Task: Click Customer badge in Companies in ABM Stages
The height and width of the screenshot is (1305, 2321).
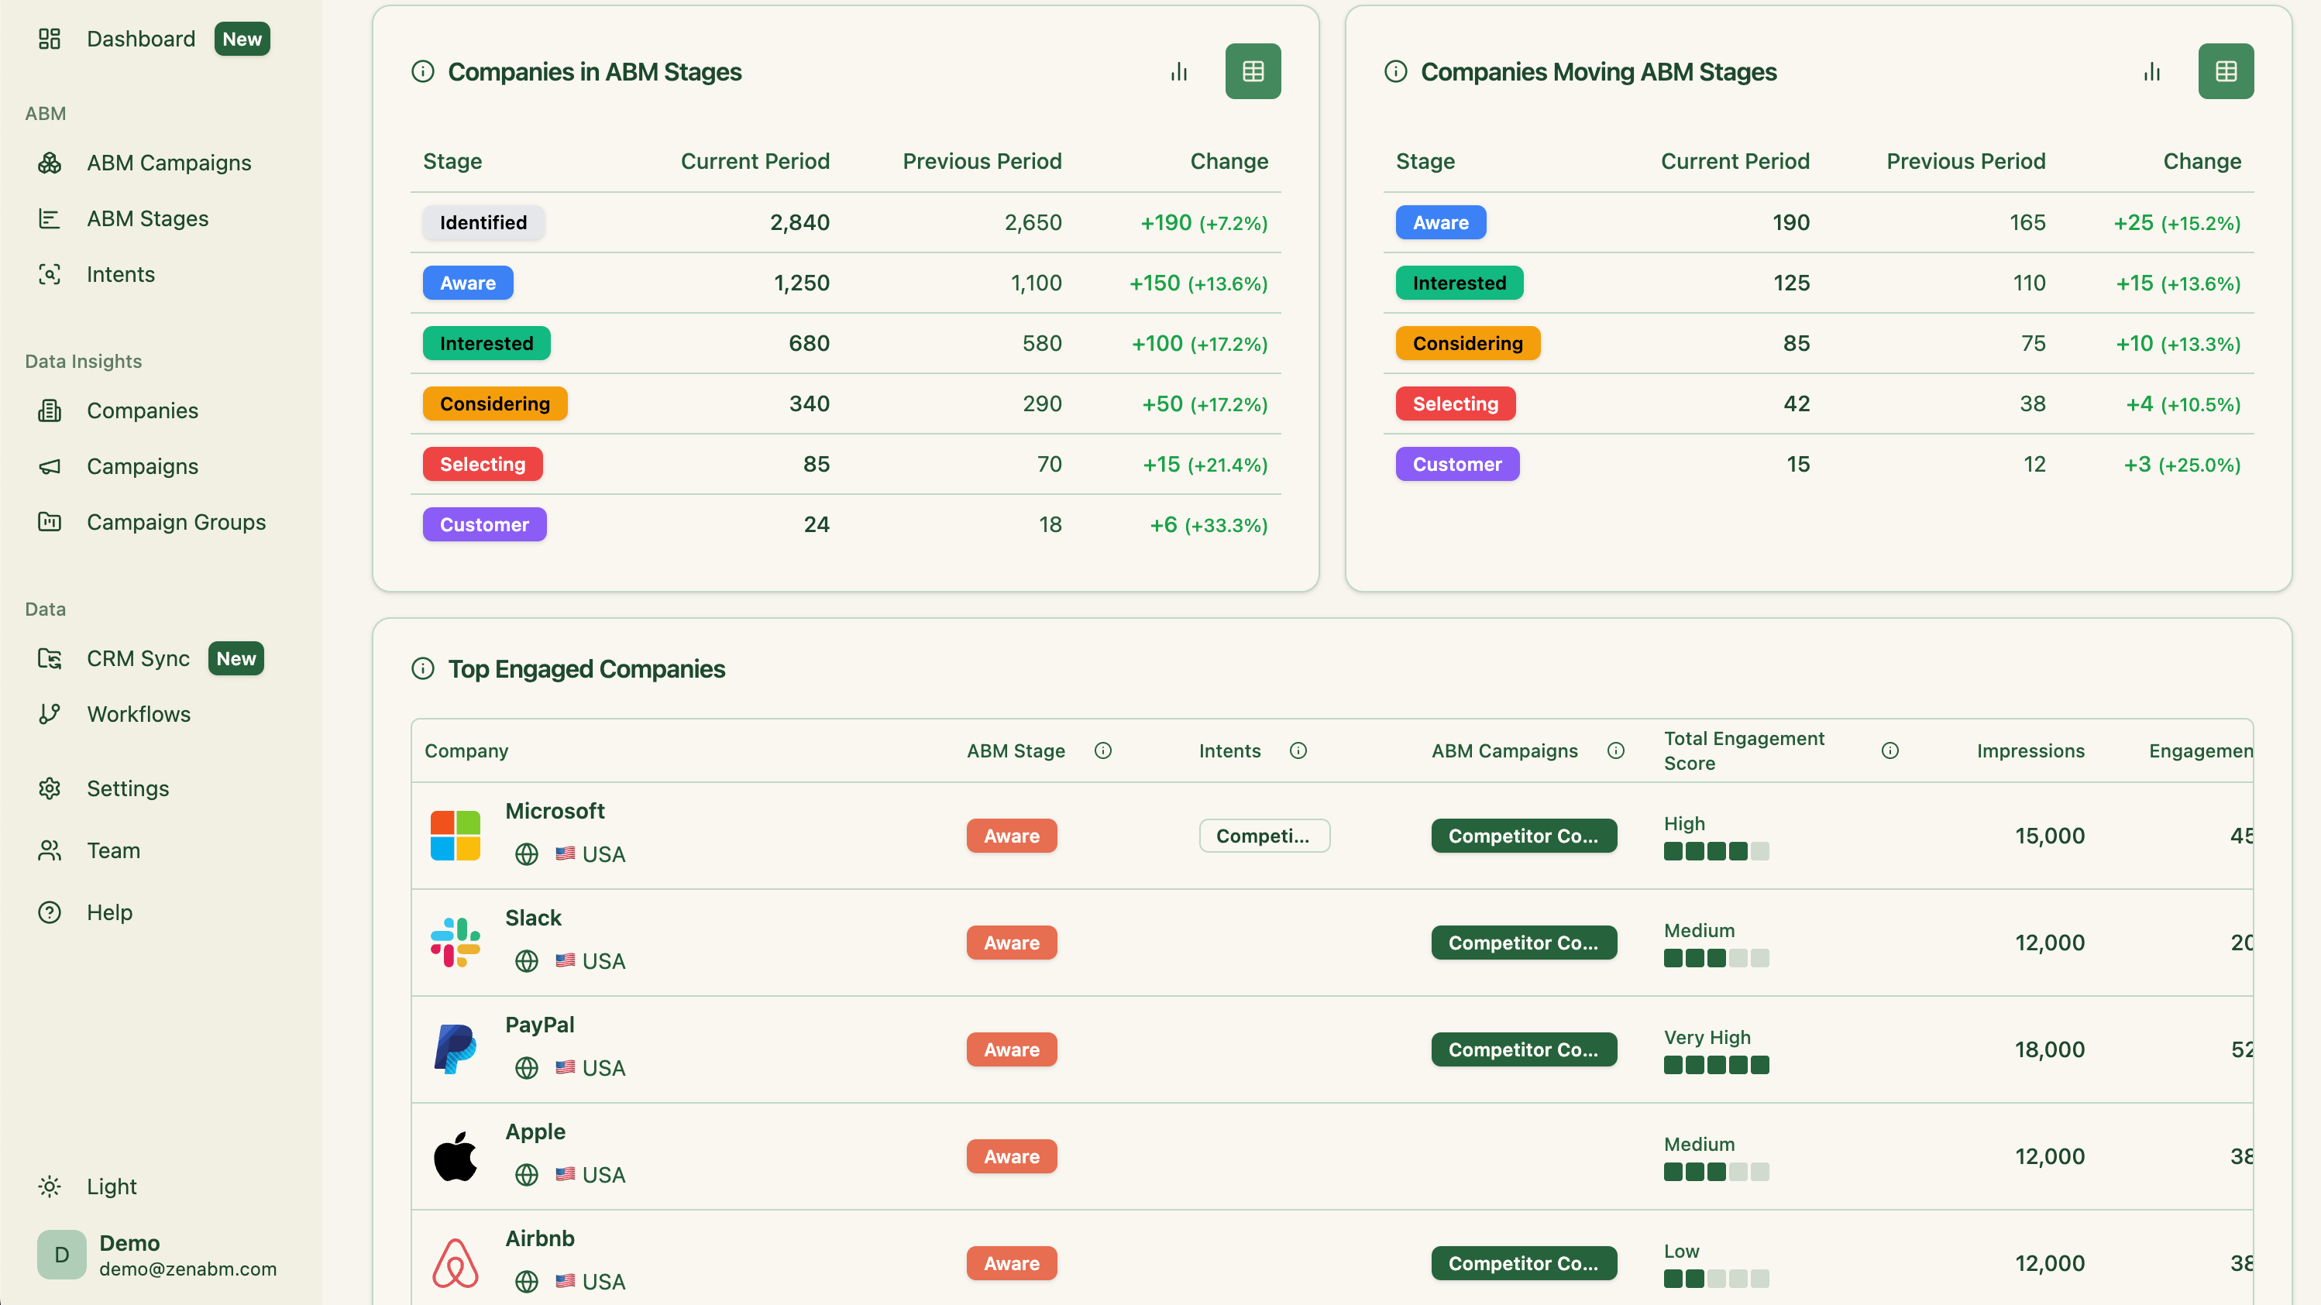Action: click(x=485, y=524)
